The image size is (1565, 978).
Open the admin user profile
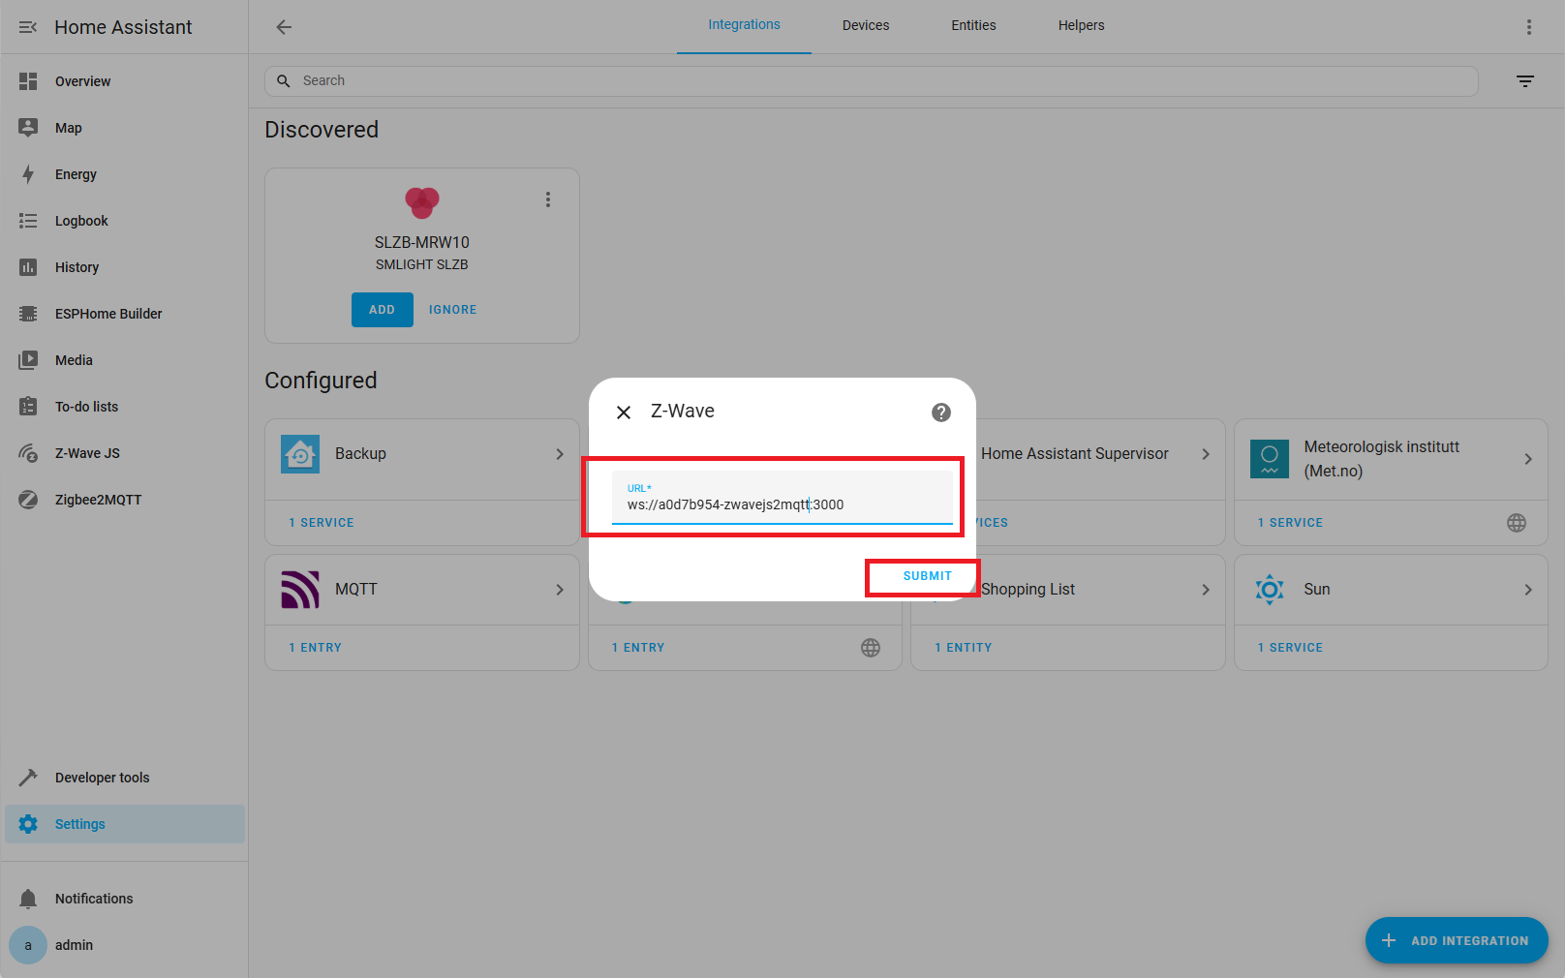click(124, 945)
